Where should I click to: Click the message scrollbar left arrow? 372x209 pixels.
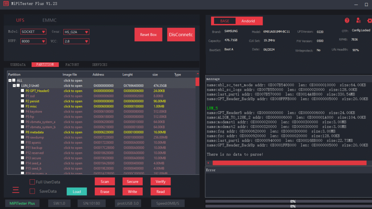point(208,163)
